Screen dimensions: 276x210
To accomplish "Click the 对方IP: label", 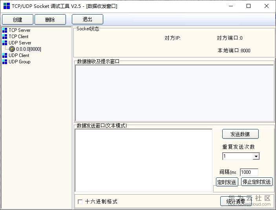I will [172, 38].
